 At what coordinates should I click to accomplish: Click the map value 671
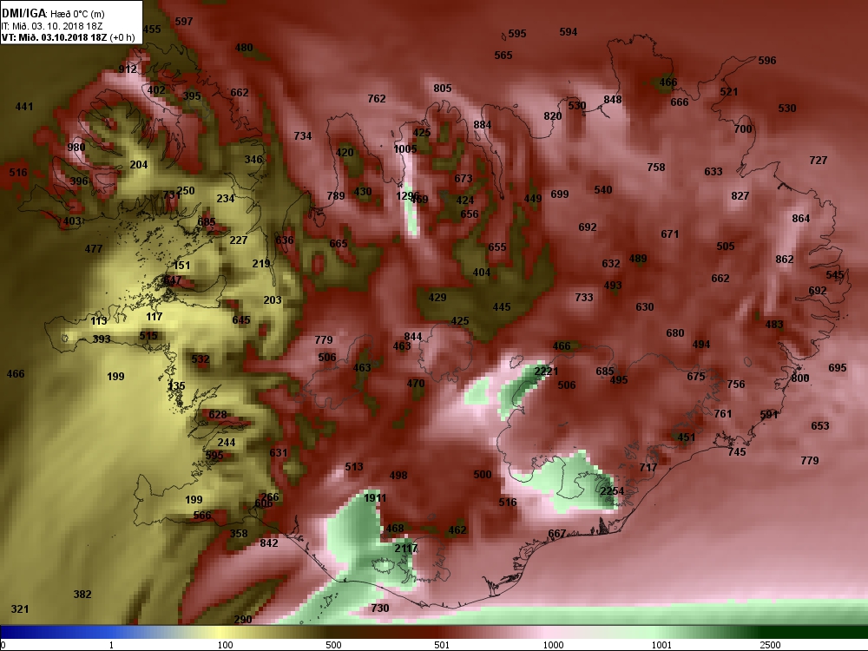669,234
